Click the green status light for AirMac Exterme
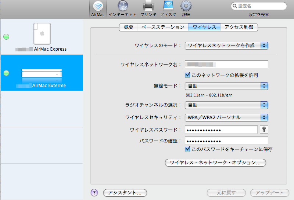 tap(6, 73)
